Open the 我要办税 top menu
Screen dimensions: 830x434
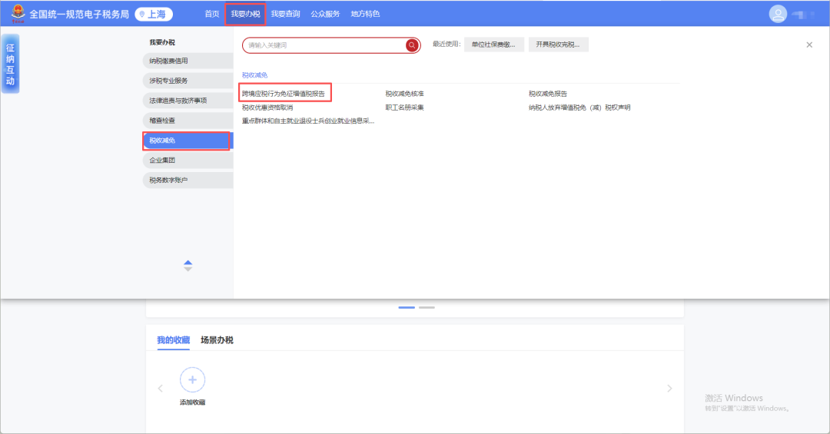pos(245,14)
